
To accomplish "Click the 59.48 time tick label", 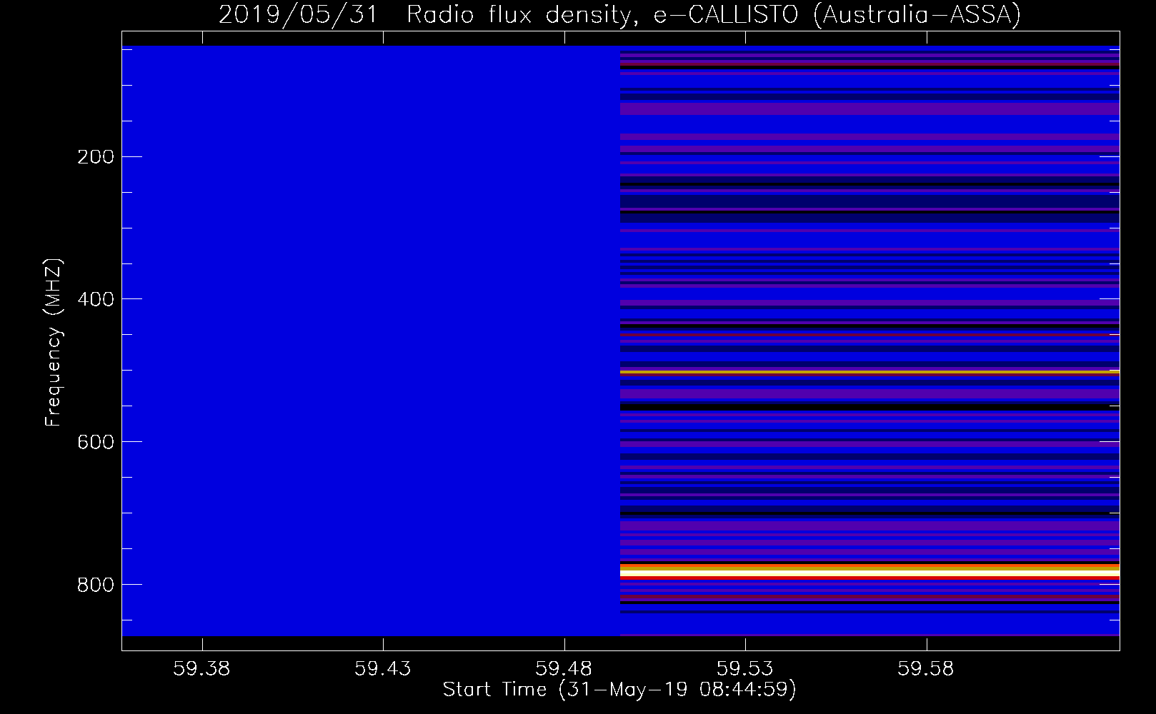I will 564,668.
